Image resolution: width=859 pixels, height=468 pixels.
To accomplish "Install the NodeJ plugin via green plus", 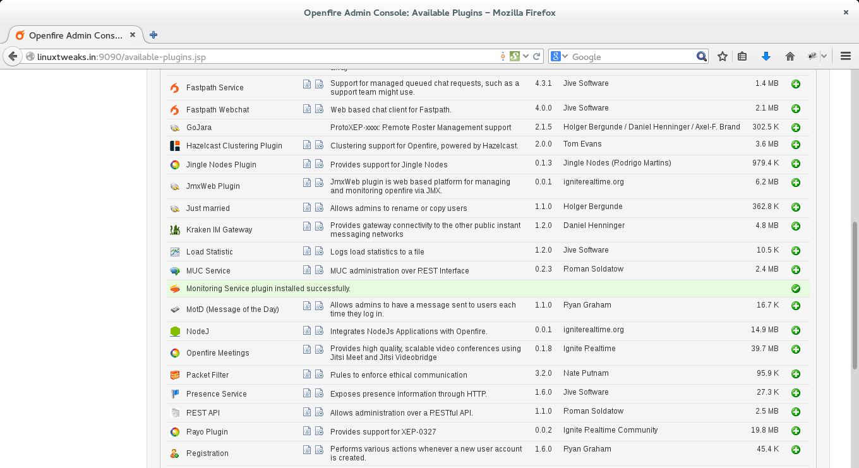I will [796, 330].
